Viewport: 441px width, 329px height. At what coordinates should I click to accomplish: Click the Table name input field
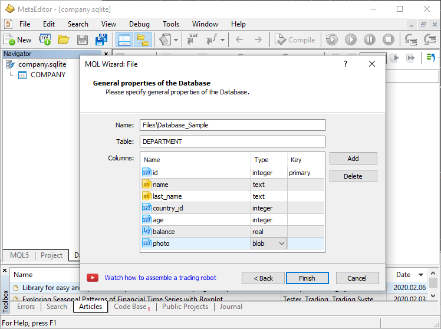click(232, 142)
